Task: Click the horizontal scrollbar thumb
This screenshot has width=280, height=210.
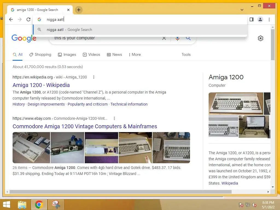Action: pyautogui.click(x=121, y=192)
